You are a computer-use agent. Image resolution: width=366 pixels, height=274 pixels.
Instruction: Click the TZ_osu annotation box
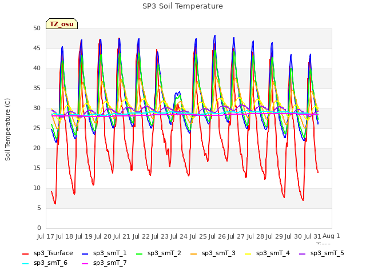62,24
